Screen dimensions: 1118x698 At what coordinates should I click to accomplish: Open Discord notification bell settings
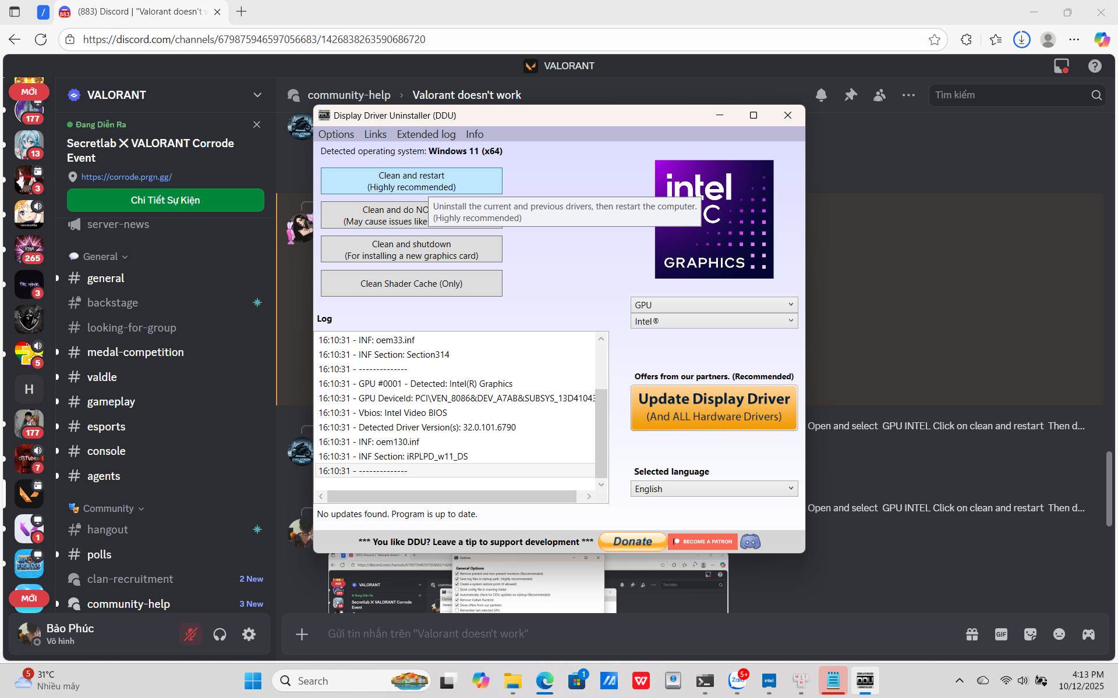[x=821, y=95]
